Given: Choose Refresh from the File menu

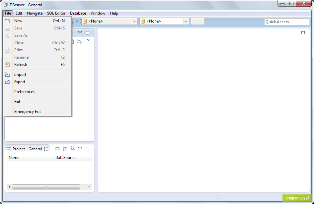Looking at the screenshot, I should click(x=37, y=65).
